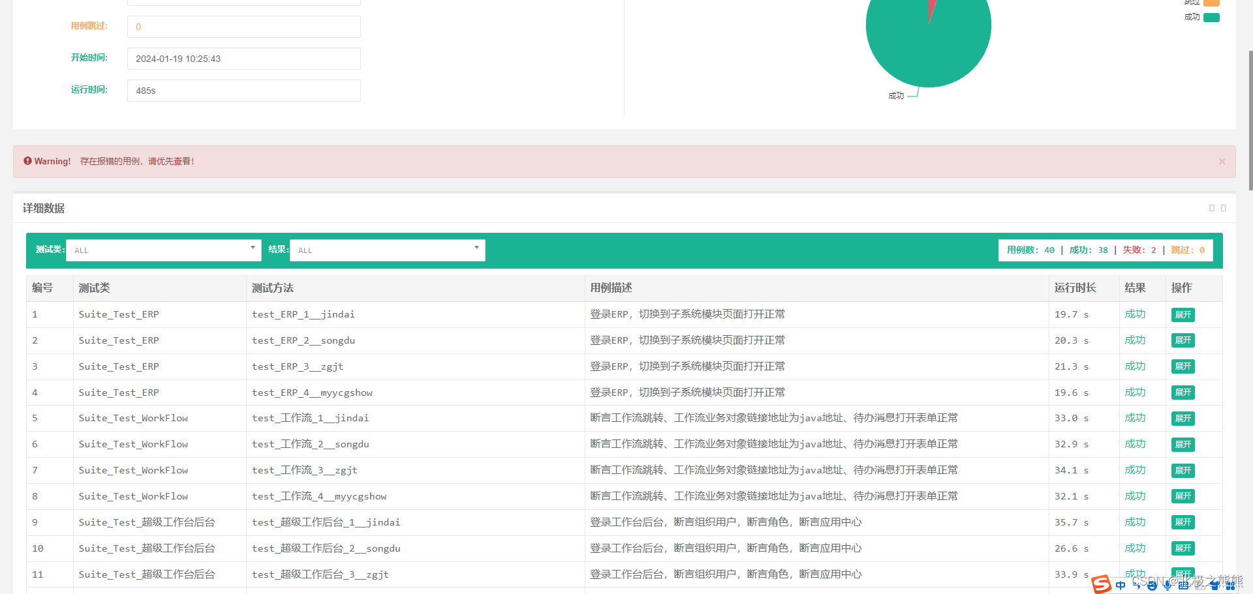Click the 失败: 2 statistic link
Viewport: 1253px width, 594px height.
click(x=1139, y=250)
